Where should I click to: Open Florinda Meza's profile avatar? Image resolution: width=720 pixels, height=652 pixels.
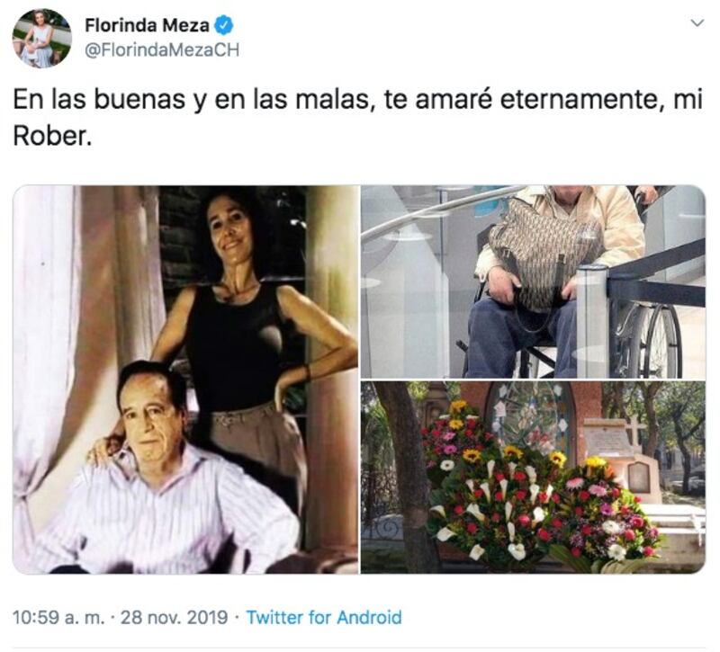point(42,39)
